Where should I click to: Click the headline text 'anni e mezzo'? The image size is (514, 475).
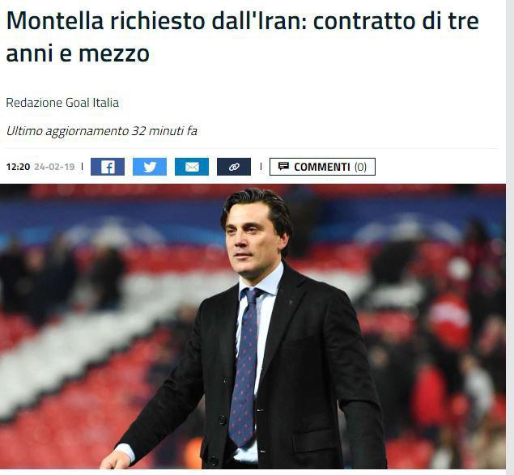(x=78, y=53)
